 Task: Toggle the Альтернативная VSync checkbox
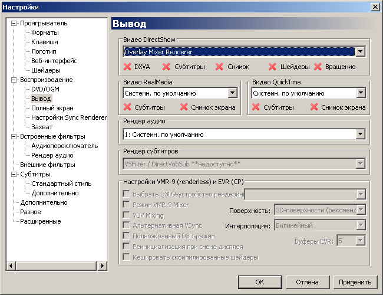pyautogui.click(x=126, y=225)
